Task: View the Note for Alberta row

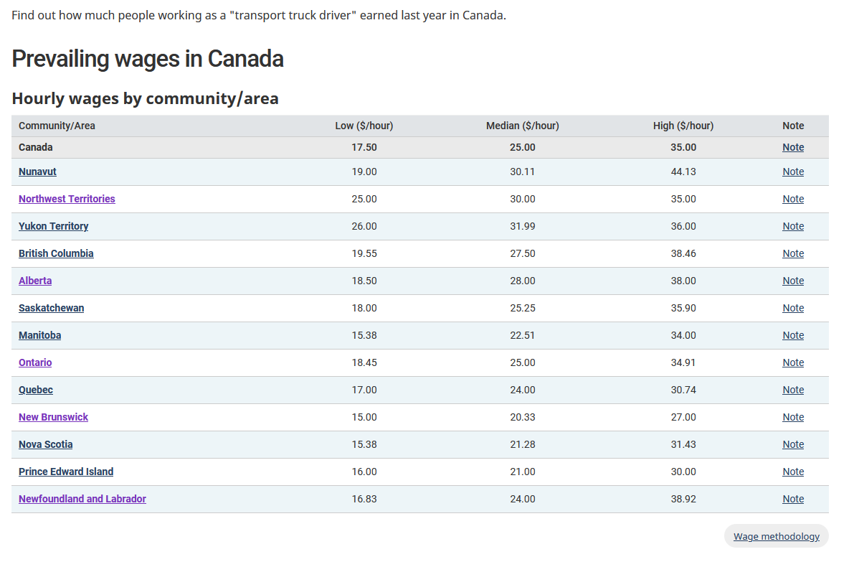Action: pos(793,281)
